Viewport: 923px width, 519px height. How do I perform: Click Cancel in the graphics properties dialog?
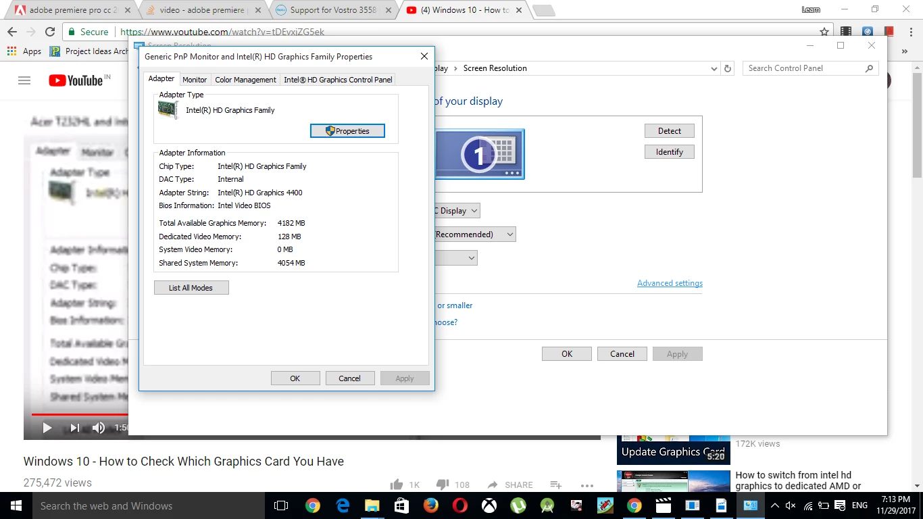[x=349, y=378]
